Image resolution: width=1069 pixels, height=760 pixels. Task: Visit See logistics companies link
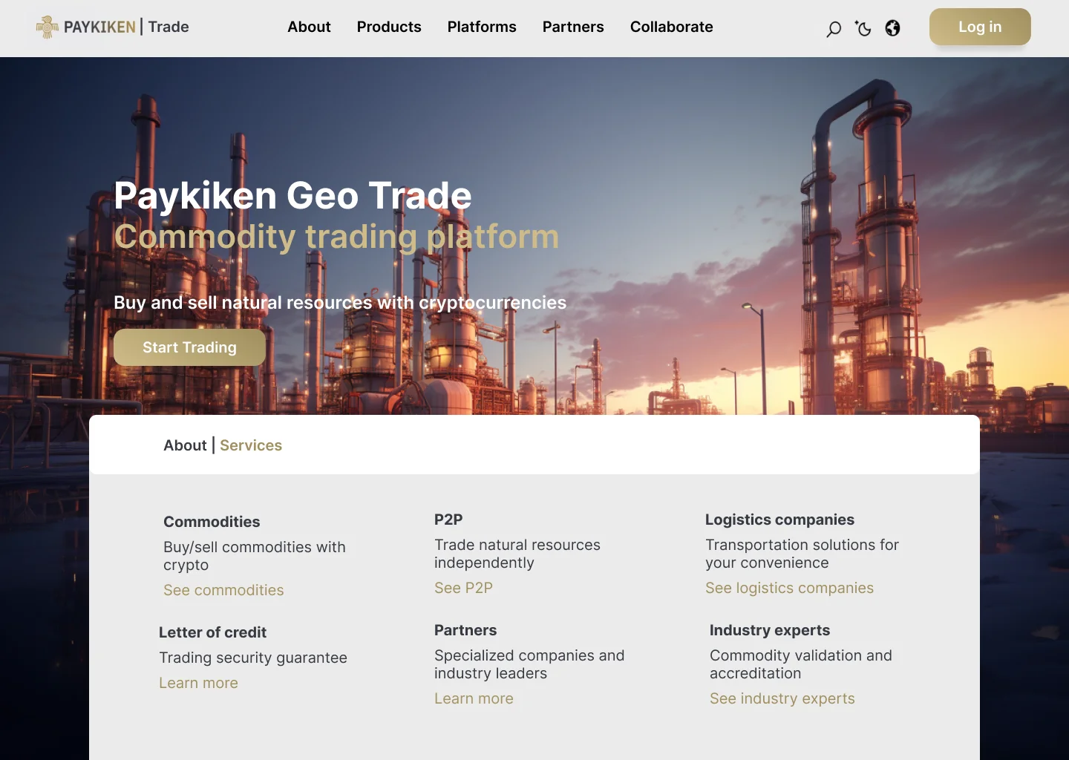point(789,588)
